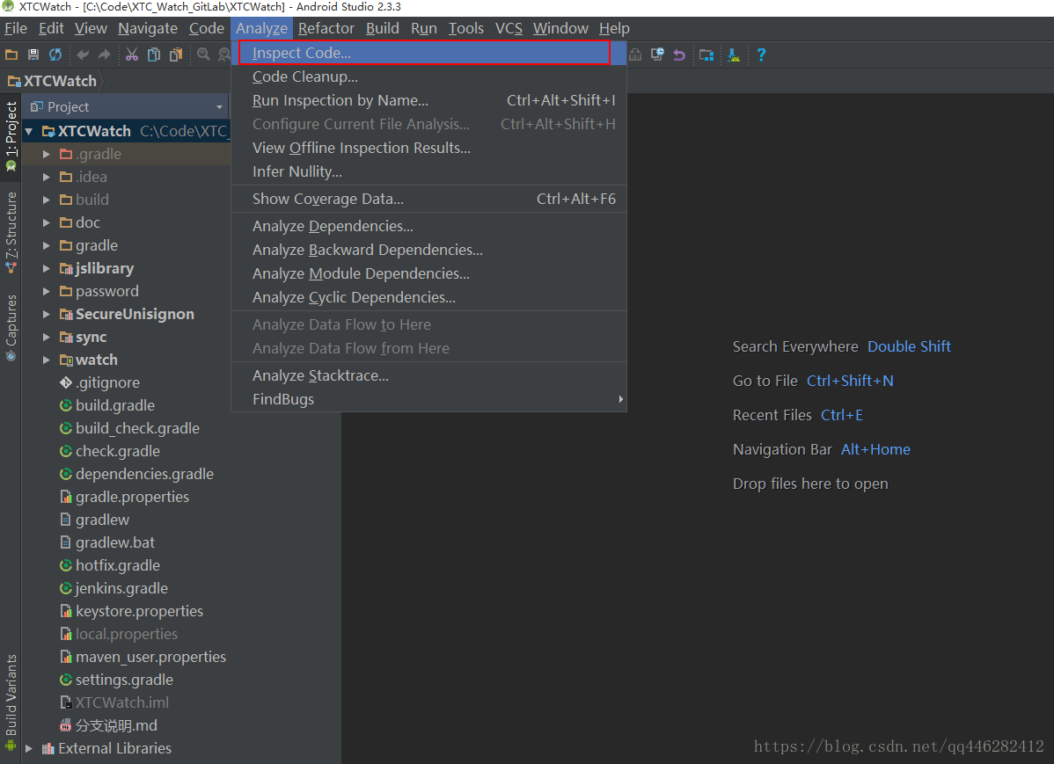The image size is (1054, 764).
Task: Show local history clock icon
Action: click(x=657, y=55)
